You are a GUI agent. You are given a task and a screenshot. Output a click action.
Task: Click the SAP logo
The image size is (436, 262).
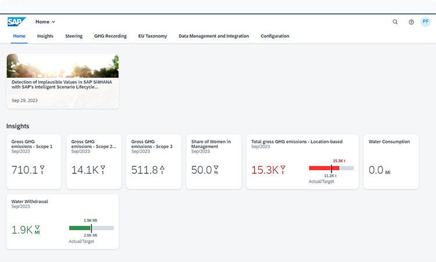pos(16,21)
